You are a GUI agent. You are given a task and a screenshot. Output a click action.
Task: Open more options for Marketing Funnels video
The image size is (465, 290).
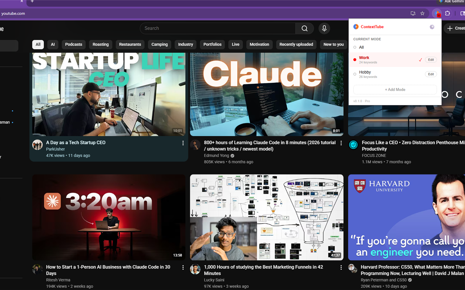click(x=341, y=268)
